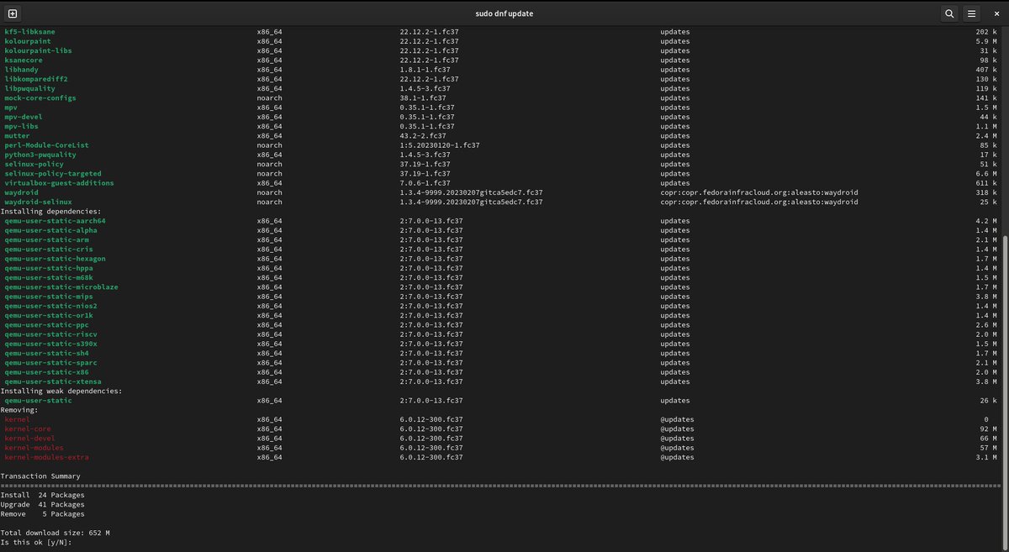Select the mock-core-configs package name
The image size is (1009, 552).
tap(40, 98)
